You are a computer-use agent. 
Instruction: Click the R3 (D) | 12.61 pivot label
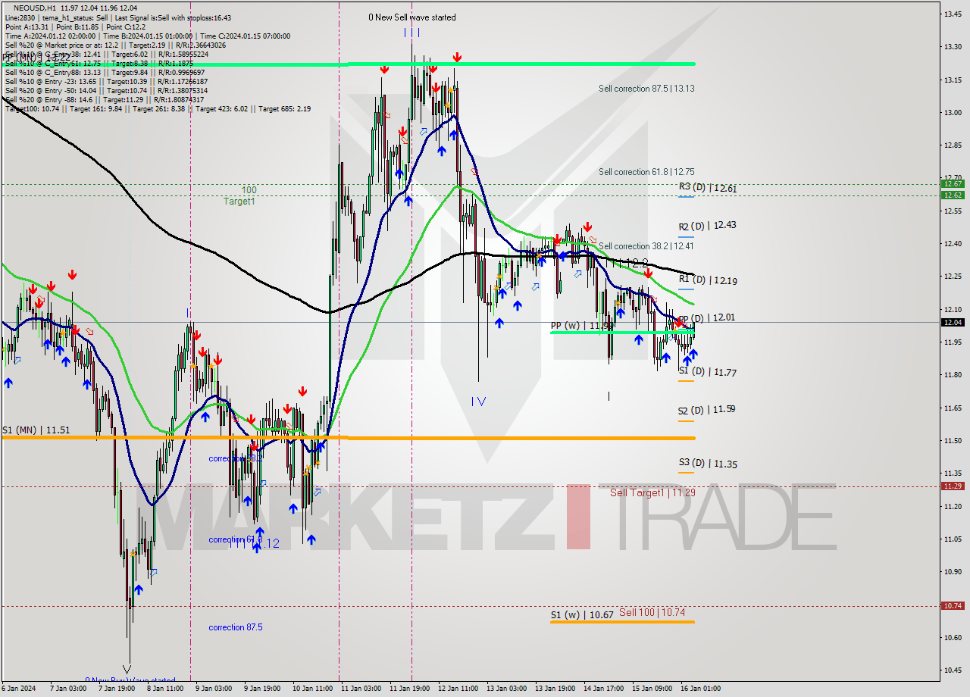[708, 187]
